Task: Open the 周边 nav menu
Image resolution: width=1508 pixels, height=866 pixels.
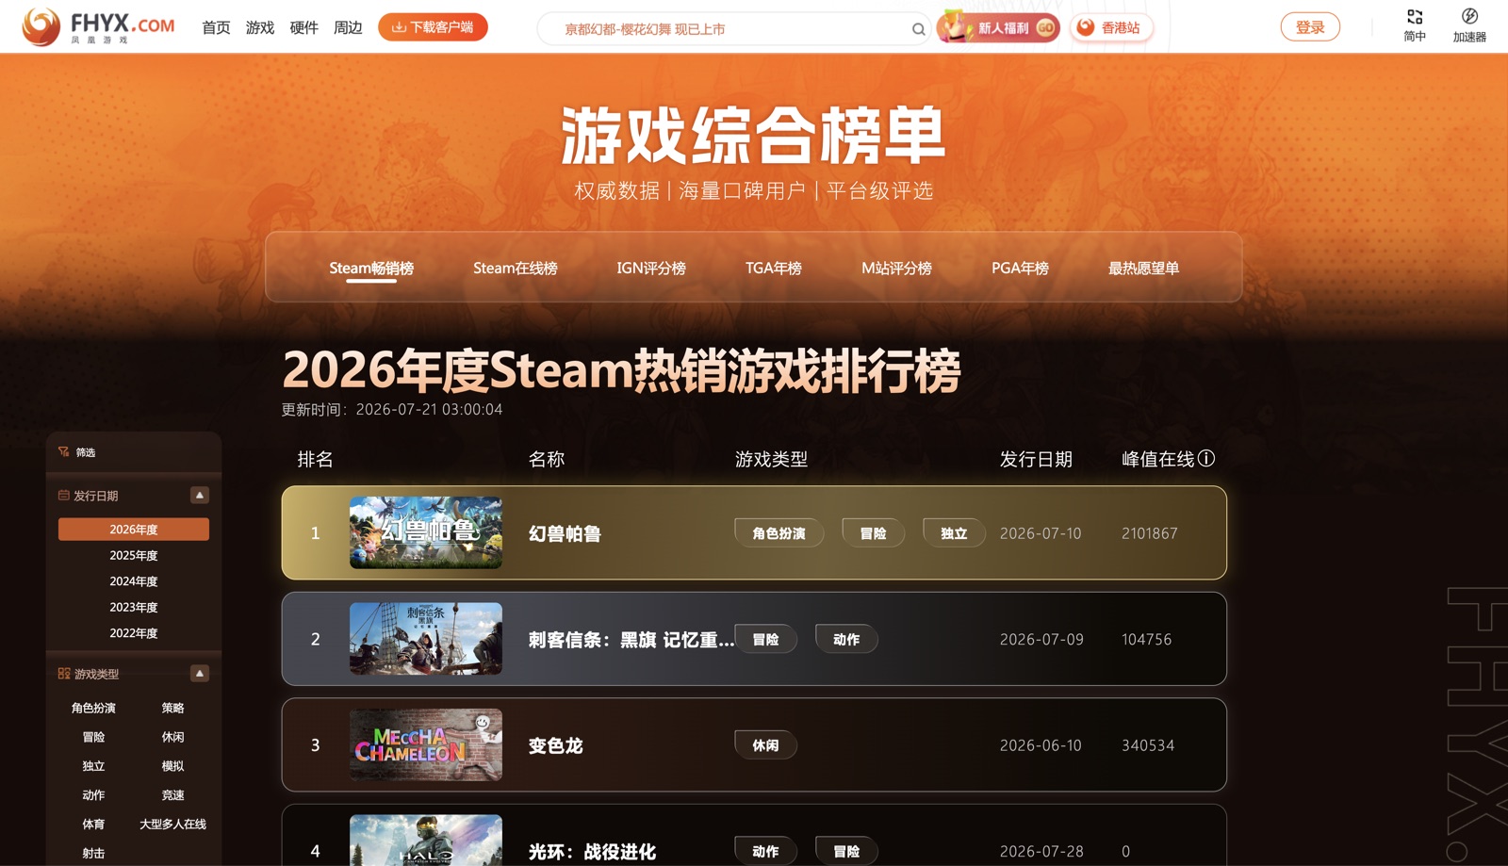Action: (348, 27)
